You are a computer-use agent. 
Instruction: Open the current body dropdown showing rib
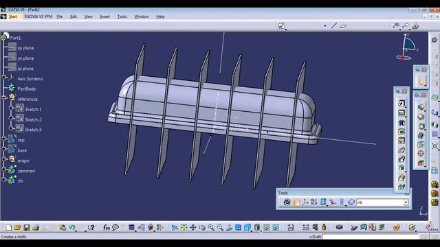(x=406, y=202)
